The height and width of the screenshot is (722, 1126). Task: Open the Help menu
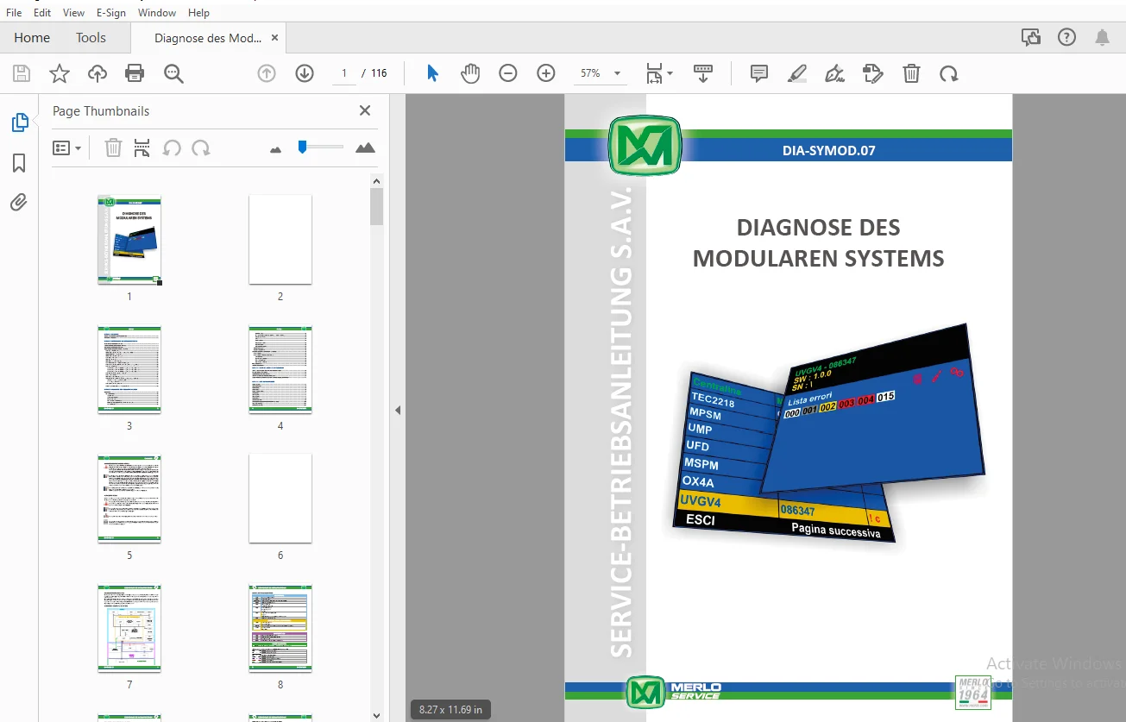point(198,13)
